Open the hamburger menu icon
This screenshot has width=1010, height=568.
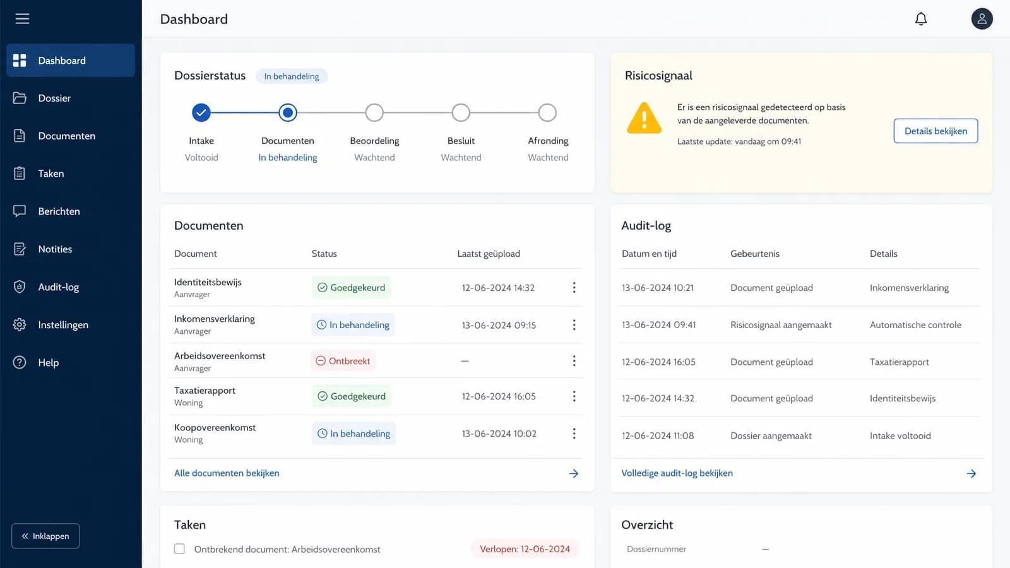point(22,19)
